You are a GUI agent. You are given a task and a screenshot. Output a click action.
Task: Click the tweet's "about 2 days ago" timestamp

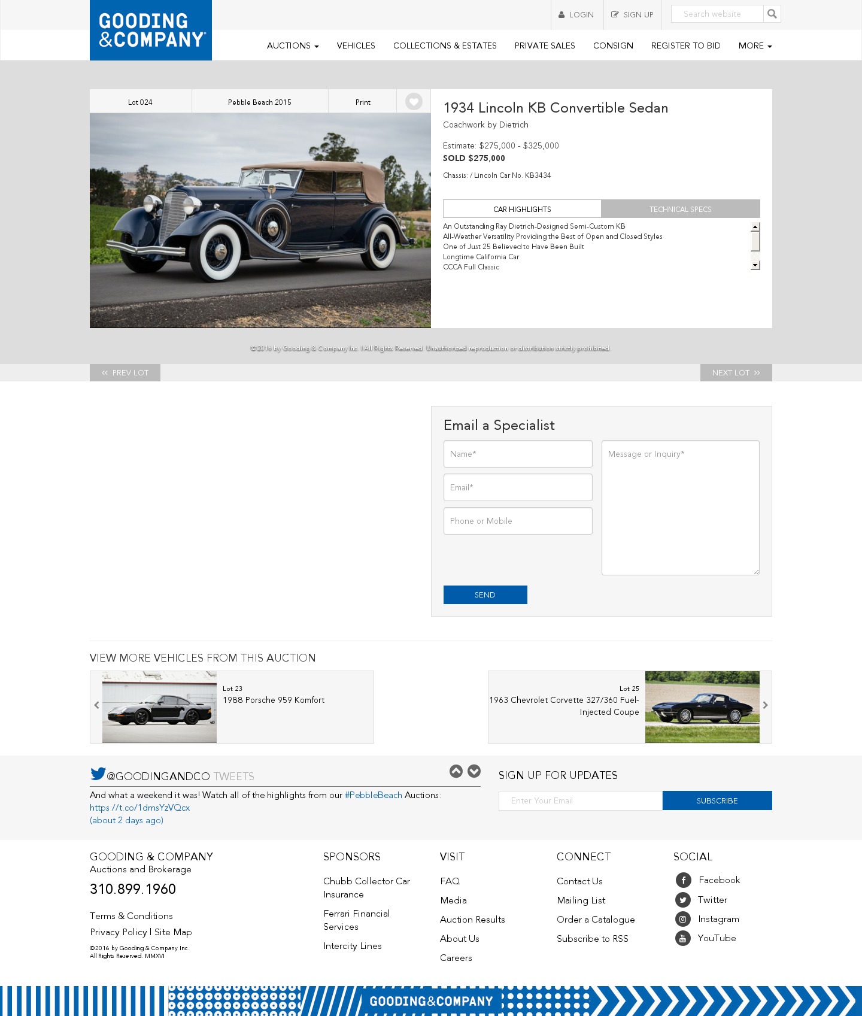pos(127,820)
